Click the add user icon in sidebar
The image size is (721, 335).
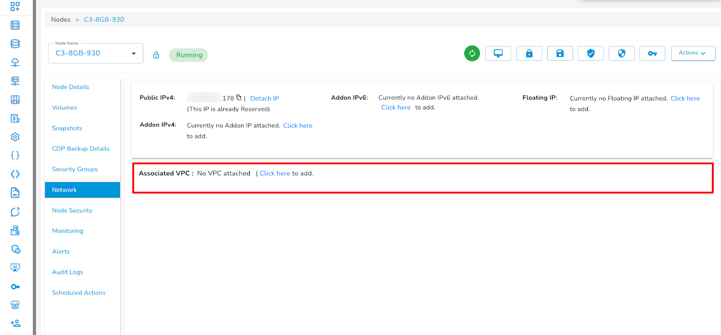(x=16, y=323)
